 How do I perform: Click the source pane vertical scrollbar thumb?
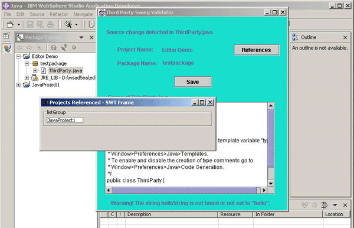pyautogui.click(x=271, y=138)
